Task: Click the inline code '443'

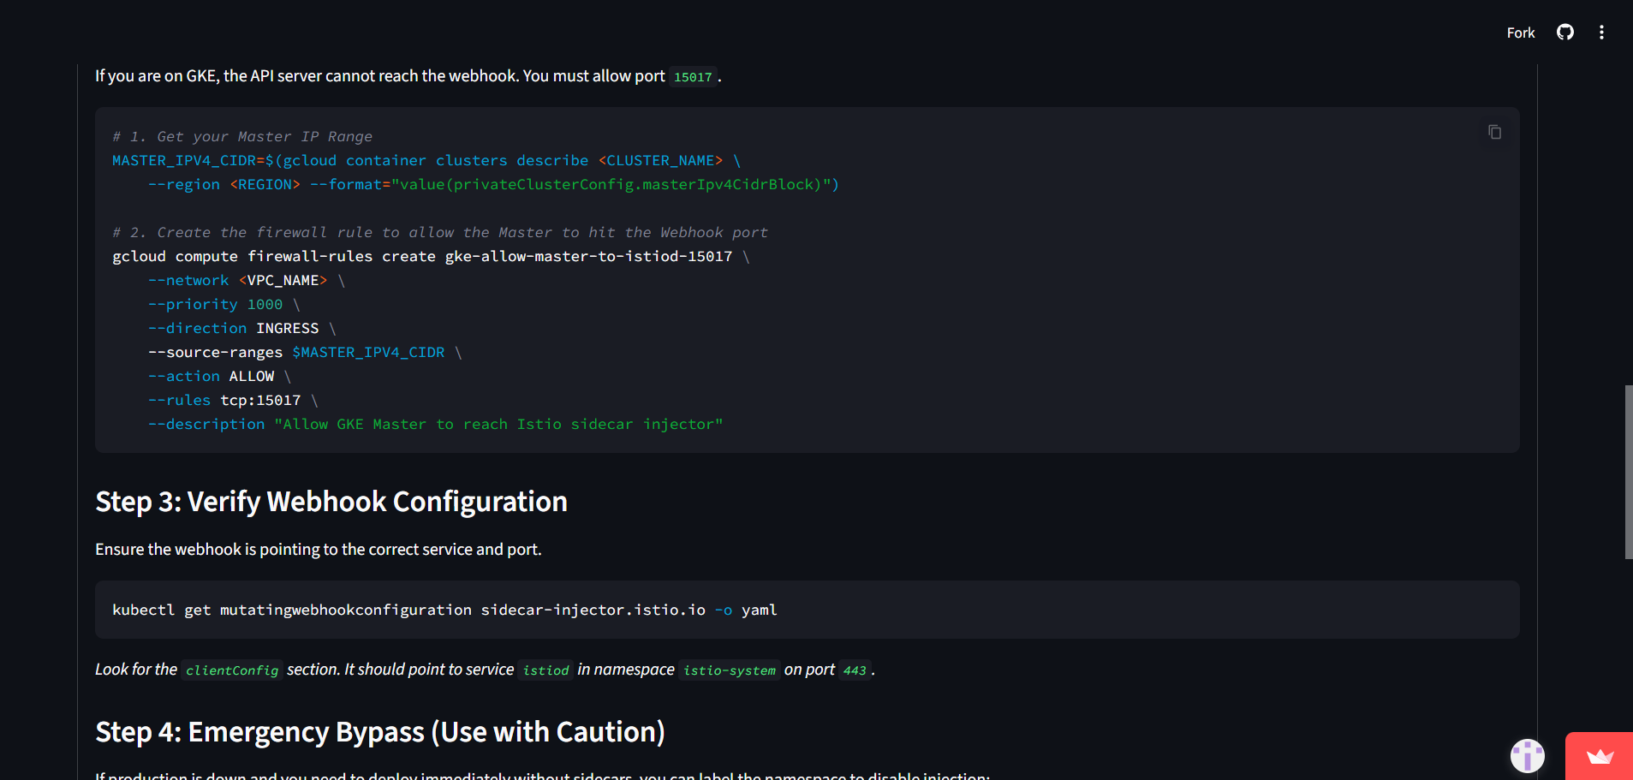Action: 855,670
